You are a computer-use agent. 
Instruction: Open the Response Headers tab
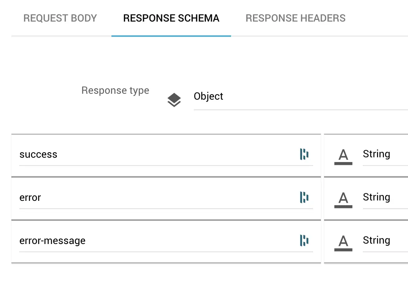pyautogui.click(x=295, y=18)
